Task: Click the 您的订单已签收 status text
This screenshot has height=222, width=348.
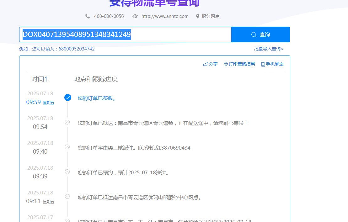Action: tap(97, 98)
